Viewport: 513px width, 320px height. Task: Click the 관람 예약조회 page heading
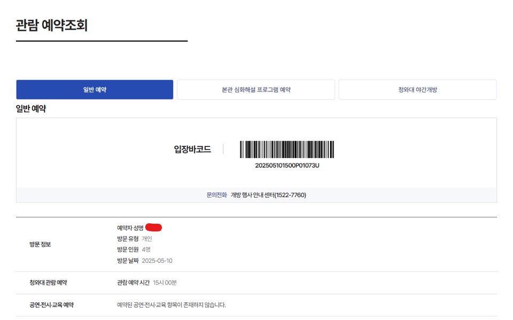(x=52, y=25)
